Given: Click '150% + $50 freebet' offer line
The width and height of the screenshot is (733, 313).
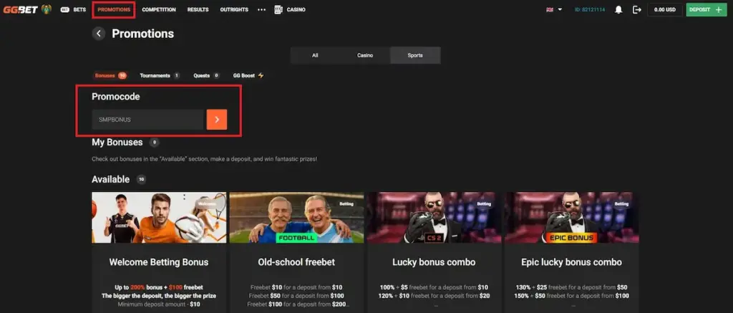Looking at the screenshot, I should point(571,296).
